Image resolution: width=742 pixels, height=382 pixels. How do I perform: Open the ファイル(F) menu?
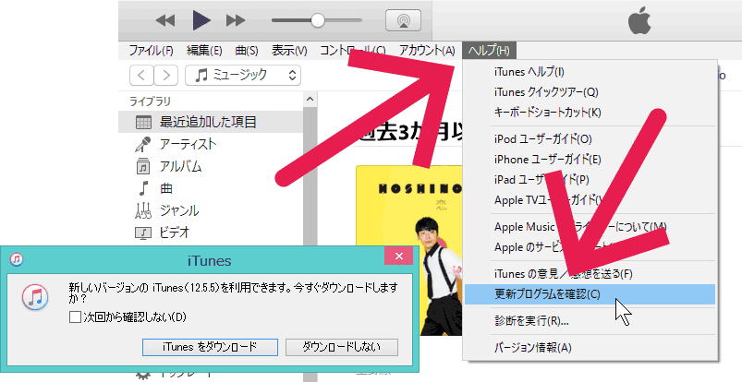151,50
